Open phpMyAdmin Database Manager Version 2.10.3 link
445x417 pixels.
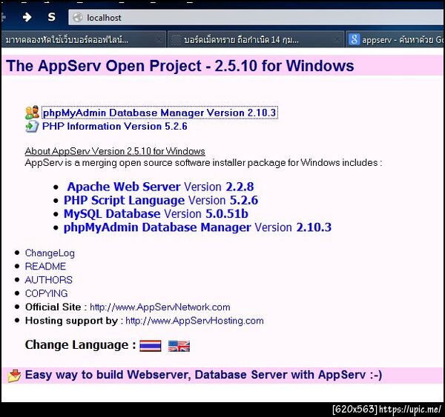[x=159, y=113]
